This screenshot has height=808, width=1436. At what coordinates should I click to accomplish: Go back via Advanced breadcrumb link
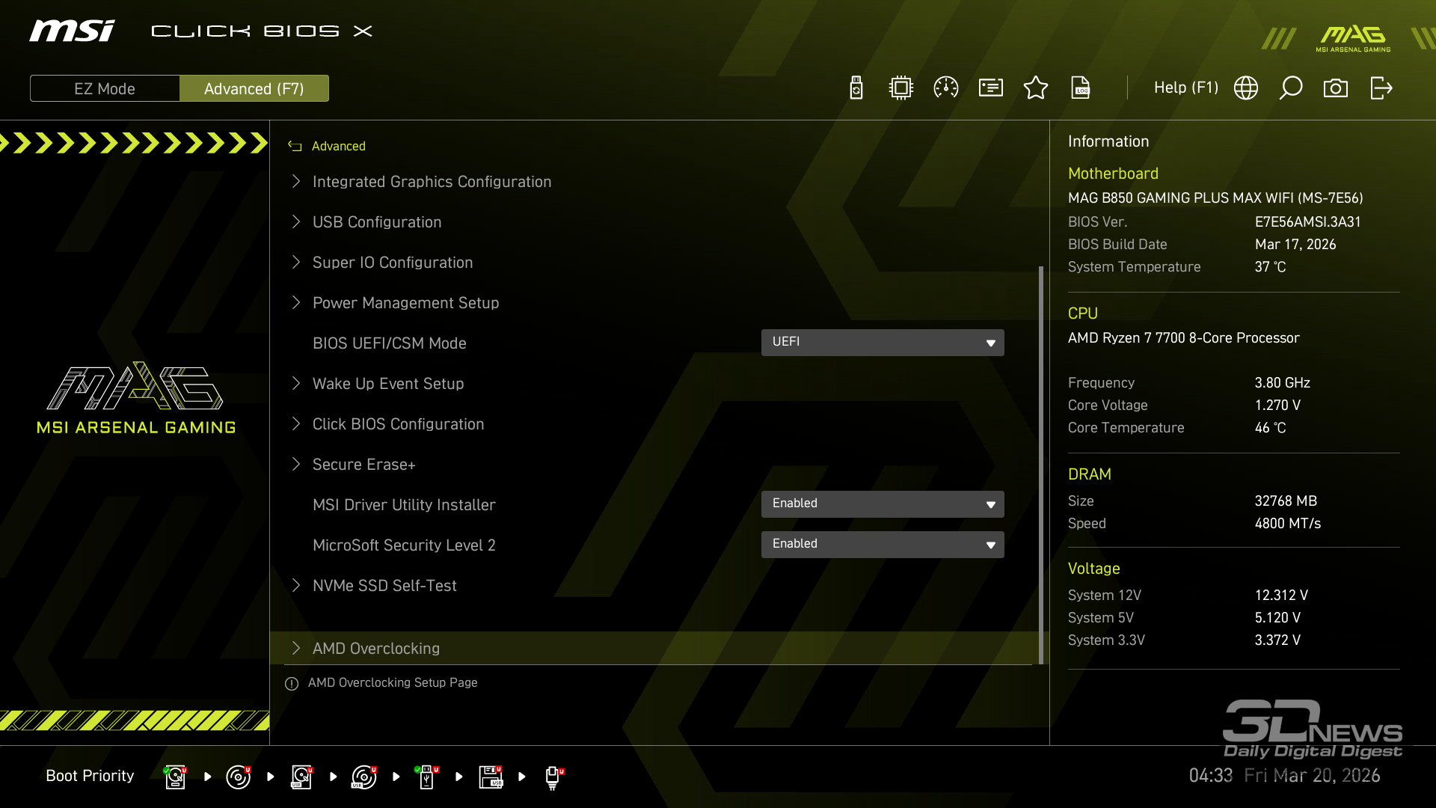tap(338, 146)
